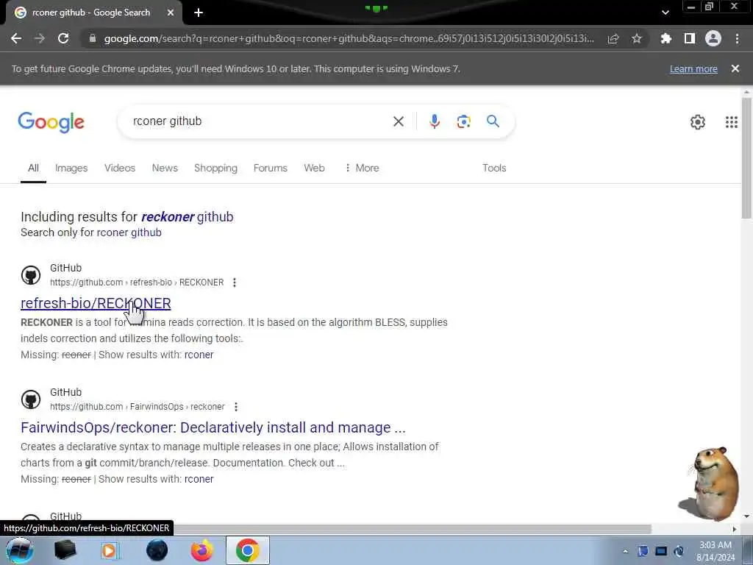
Task: Expand the More search filters menu
Action: (362, 168)
